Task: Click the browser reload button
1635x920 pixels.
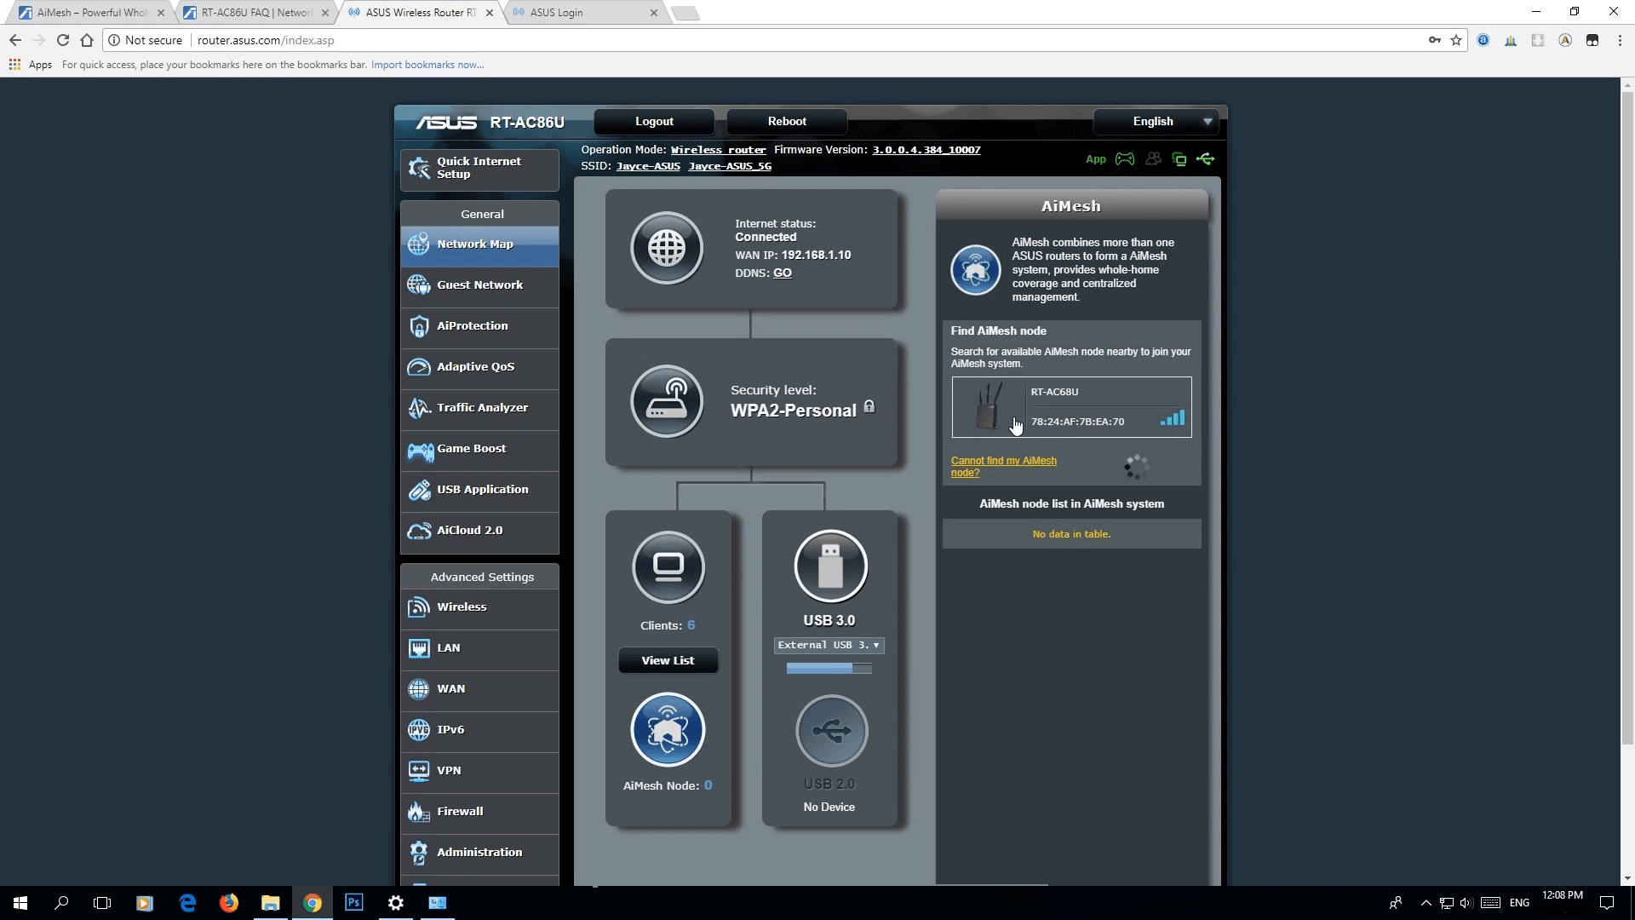Action: point(62,40)
